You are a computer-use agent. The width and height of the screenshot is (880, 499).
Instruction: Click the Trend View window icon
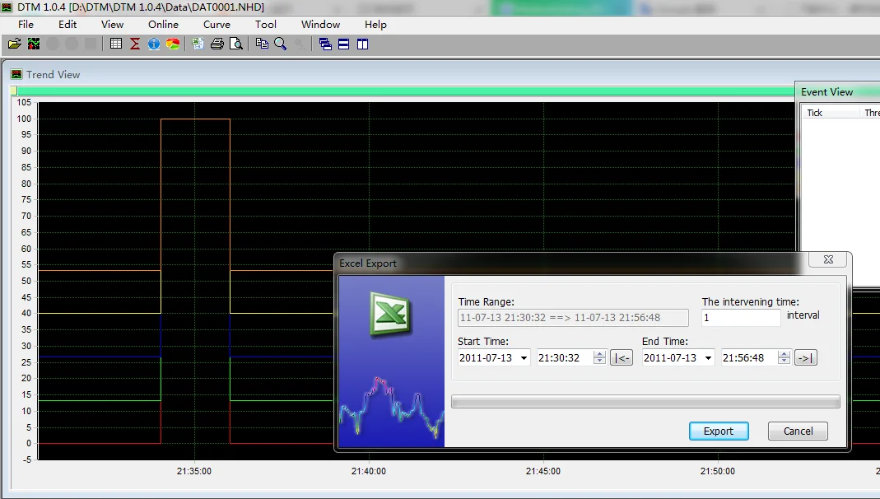pos(16,74)
